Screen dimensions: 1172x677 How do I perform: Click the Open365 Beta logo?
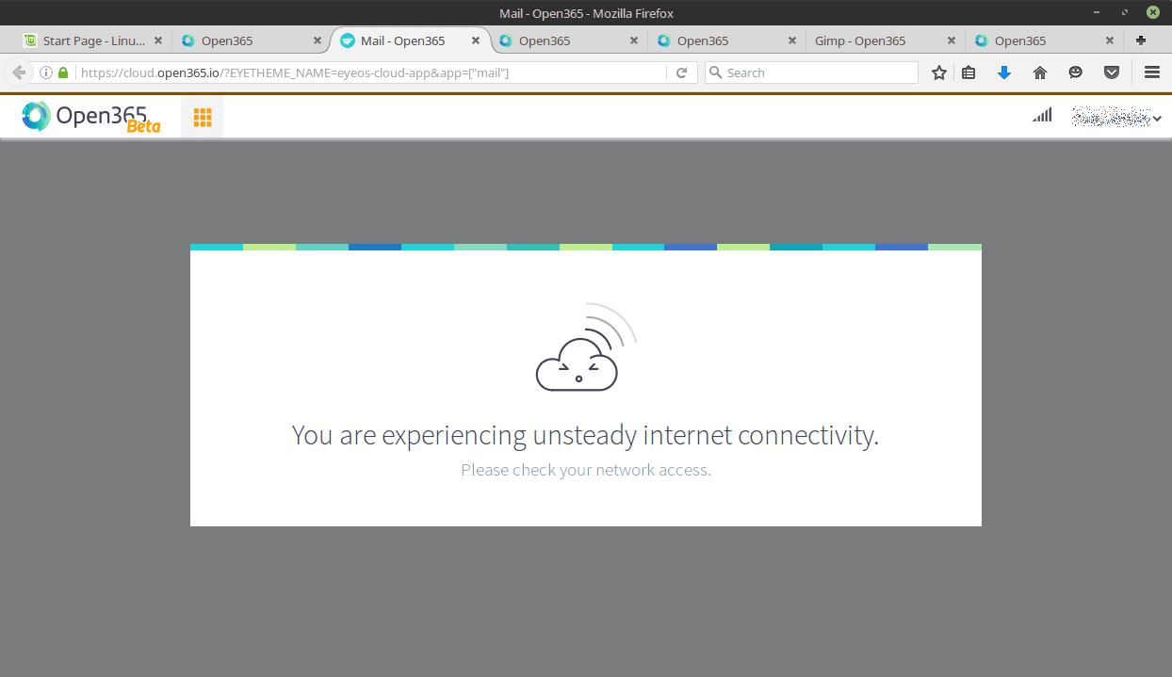91,117
